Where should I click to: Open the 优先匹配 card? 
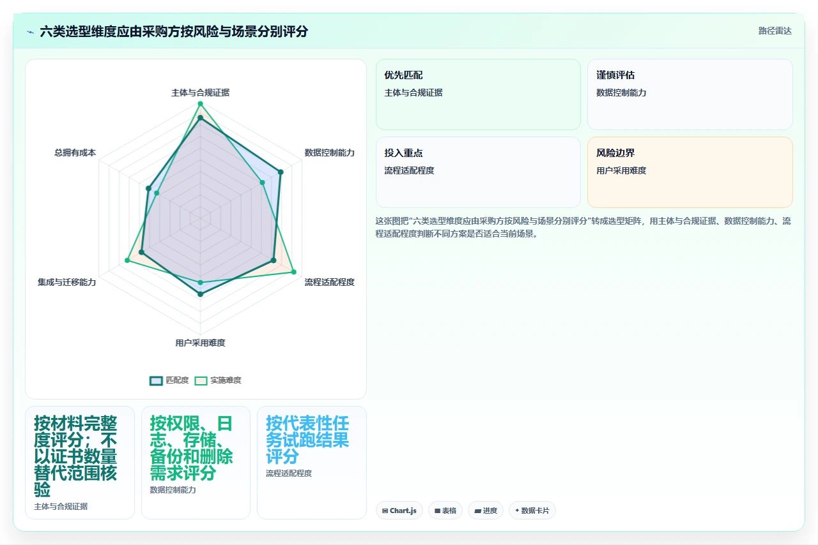(x=478, y=94)
